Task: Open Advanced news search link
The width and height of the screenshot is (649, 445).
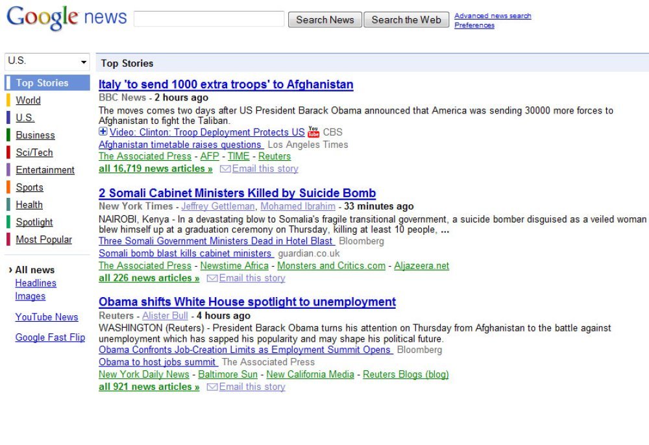Action: point(493,16)
